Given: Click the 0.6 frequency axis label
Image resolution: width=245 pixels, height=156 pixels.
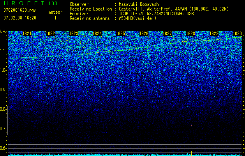Looking at the screenshot, I should (3, 148).
